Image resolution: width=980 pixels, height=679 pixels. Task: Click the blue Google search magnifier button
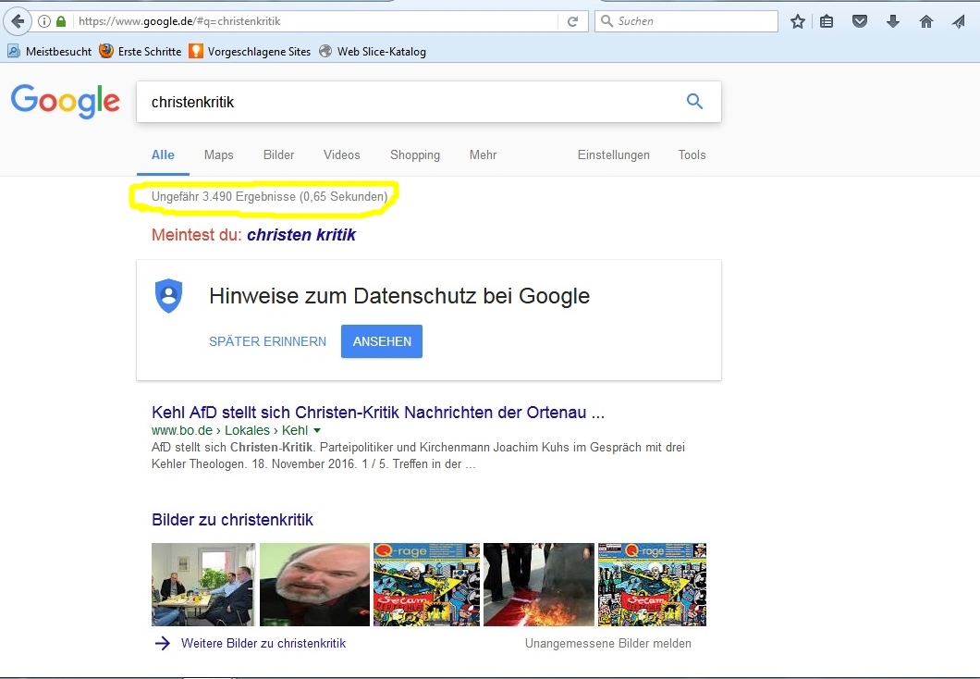(694, 101)
